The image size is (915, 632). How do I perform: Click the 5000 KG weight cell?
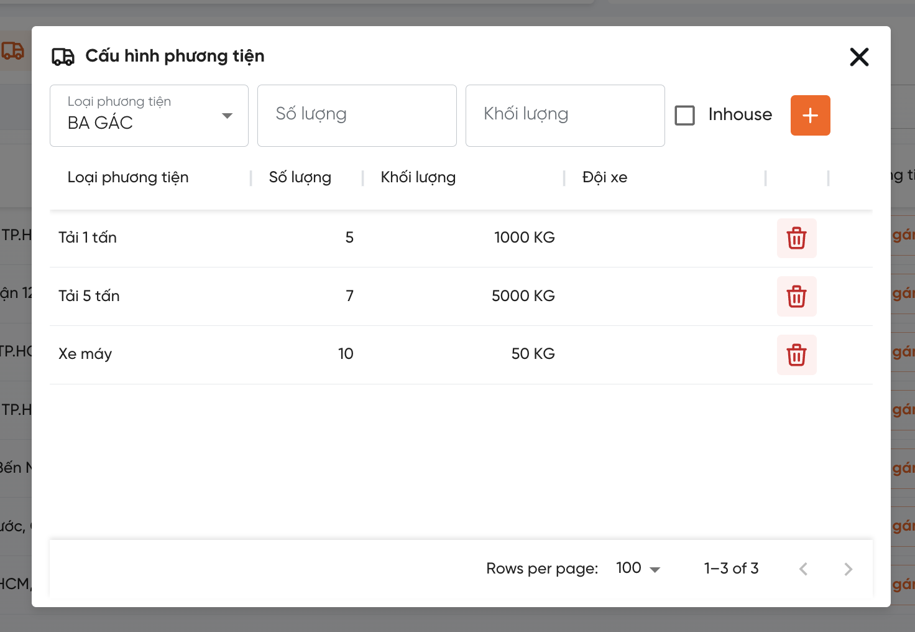[523, 296]
